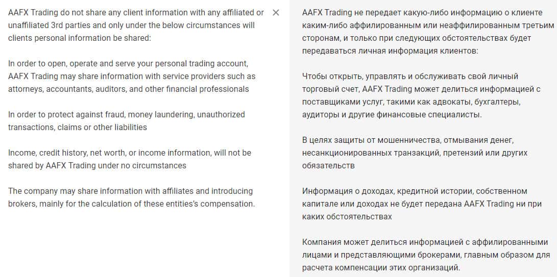
Task: Click the line listing attorneys, accountants, auditors
Action: [x=128, y=89]
